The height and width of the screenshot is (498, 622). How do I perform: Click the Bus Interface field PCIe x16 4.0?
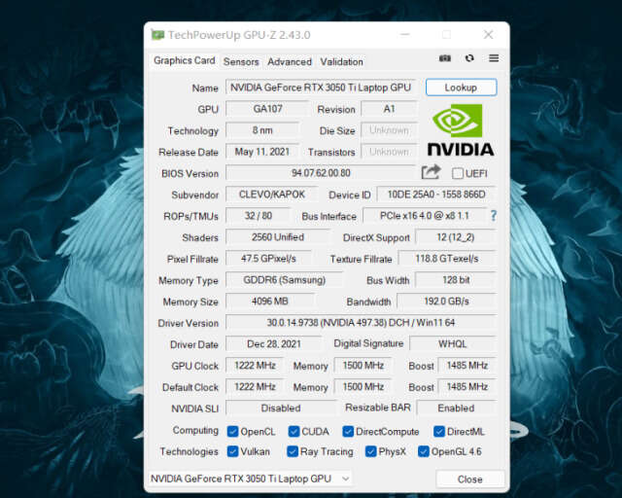pyautogui.click(x=425, y=216)
